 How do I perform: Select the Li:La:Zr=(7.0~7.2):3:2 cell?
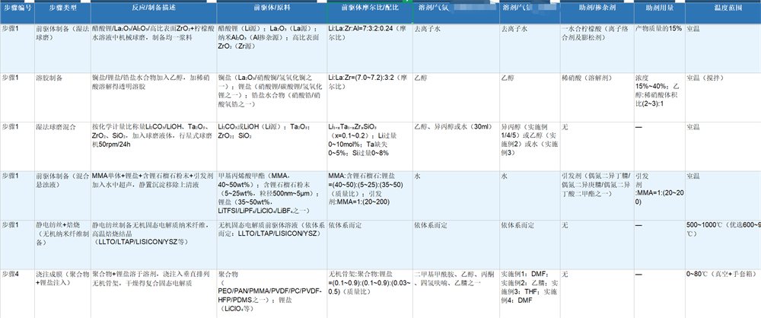coord(369,97)
